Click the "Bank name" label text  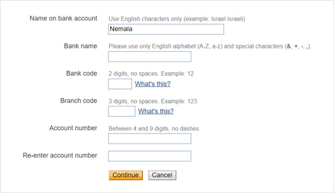[x=81, y=46]
